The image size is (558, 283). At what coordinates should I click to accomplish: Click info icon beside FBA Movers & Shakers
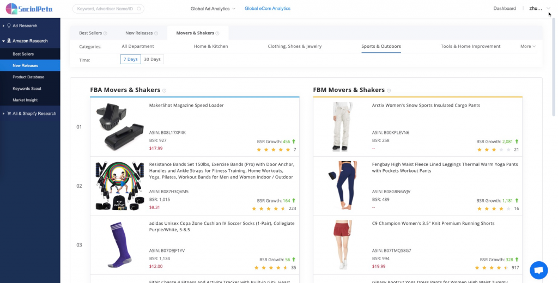(x=165, y=91)
